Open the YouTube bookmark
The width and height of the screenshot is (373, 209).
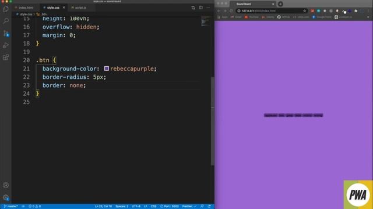(x=251, y=17)
